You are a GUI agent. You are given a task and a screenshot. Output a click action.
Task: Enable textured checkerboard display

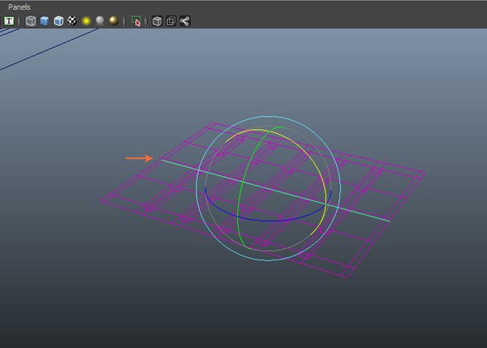point(72,21)
